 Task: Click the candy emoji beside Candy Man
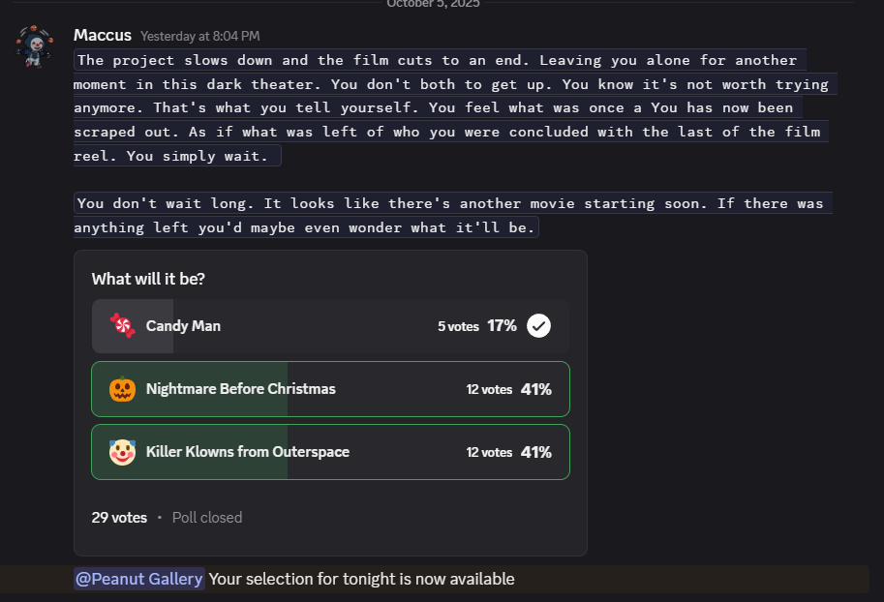point(122,326)
